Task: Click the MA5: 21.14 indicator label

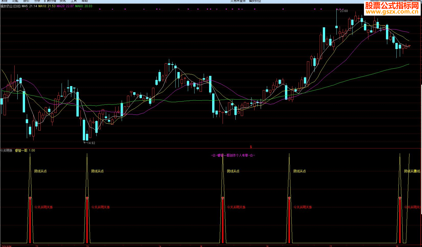Action: click(x=29, y=6)
